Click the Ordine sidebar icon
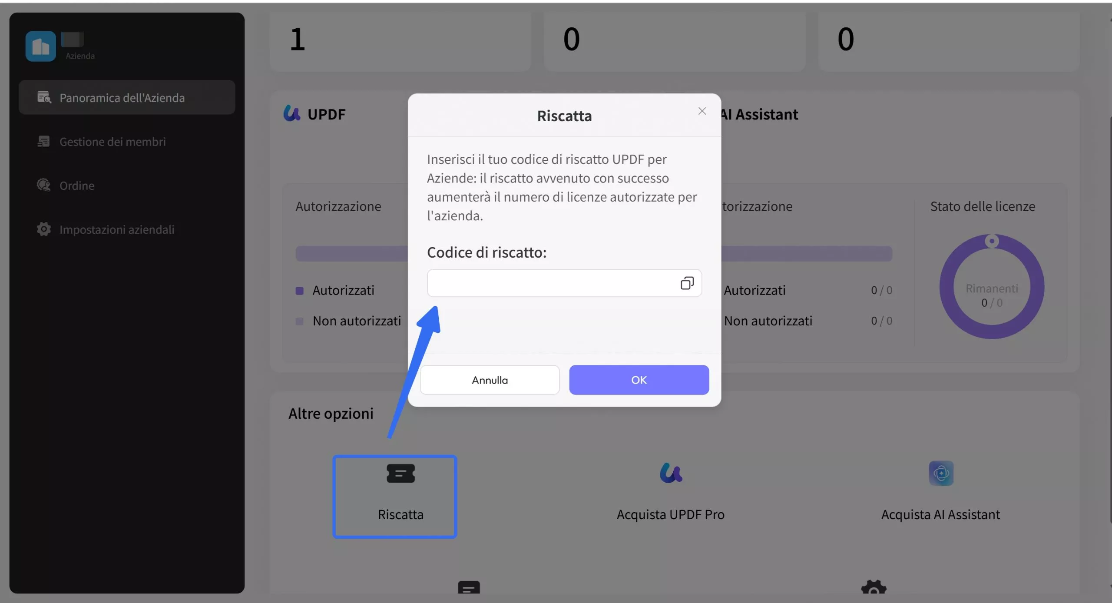Viewport: 1112px width, 603px height. (x=43, y=185)
